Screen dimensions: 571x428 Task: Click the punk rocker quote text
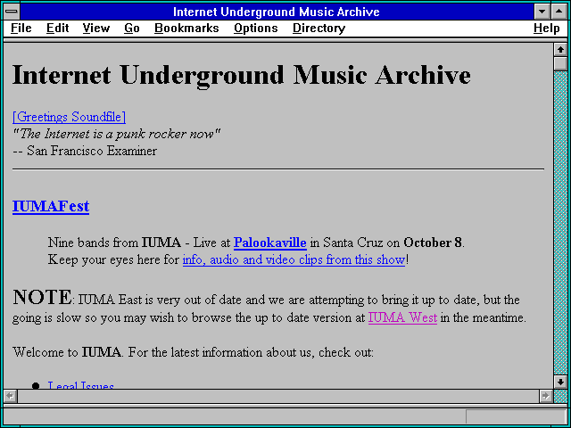(x=117, y=134)
